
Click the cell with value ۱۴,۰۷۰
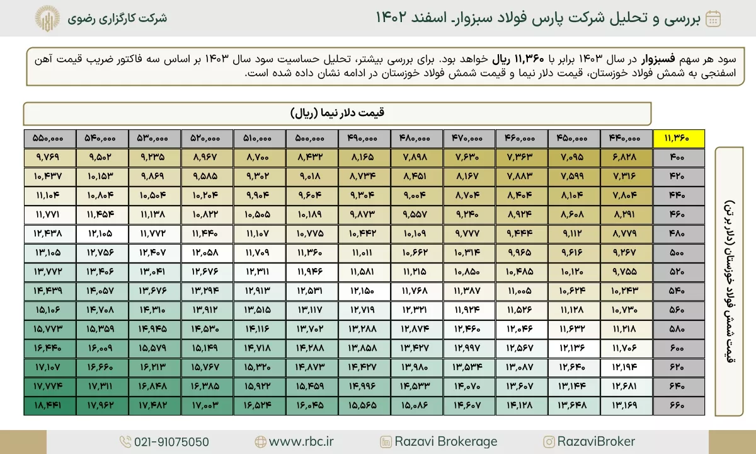point(469,387)
